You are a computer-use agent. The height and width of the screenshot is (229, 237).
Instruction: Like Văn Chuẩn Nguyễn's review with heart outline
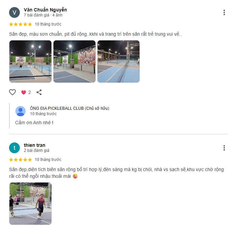pos(12,92)
